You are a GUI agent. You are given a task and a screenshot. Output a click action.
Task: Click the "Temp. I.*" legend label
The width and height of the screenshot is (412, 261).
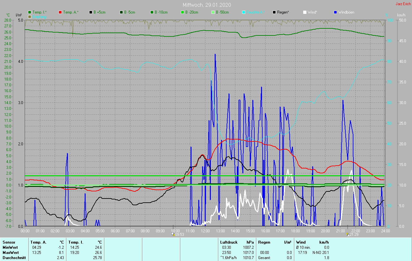(x=40, y=12)
